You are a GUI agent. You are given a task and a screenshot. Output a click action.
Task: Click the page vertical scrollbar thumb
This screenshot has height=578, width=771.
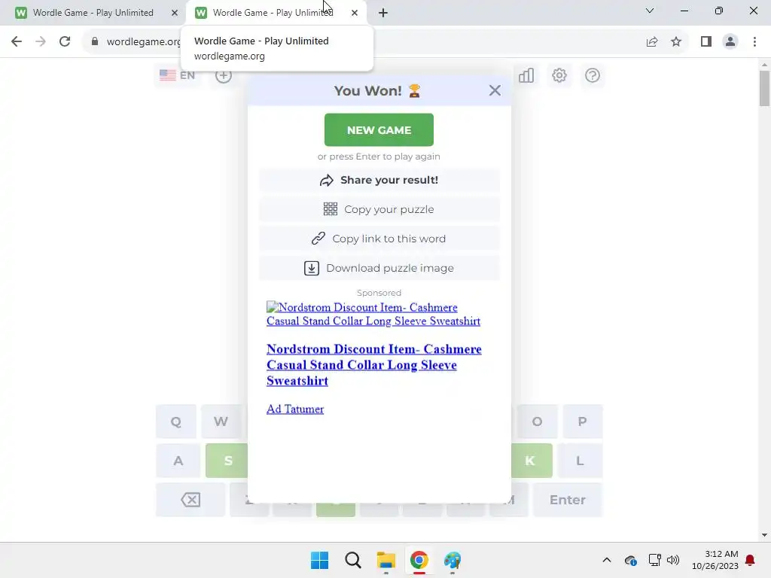(x=764, y=89)
